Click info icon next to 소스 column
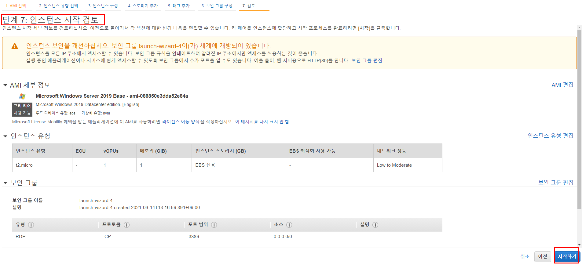The image size is (582, 265). (x=289, y=225)
